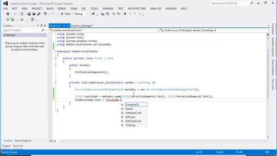Open the Start button dropdown arrow
Image resolution: width=277 pixels, height=156 pixels.
[72, 14]
